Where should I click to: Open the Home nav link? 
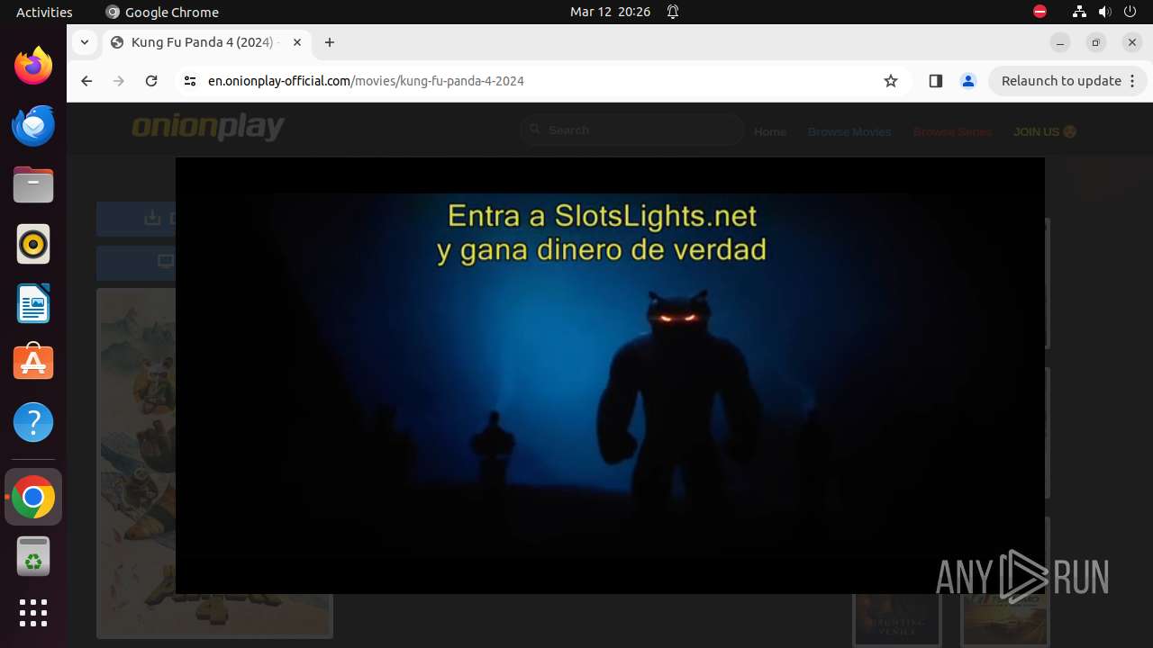770,131
